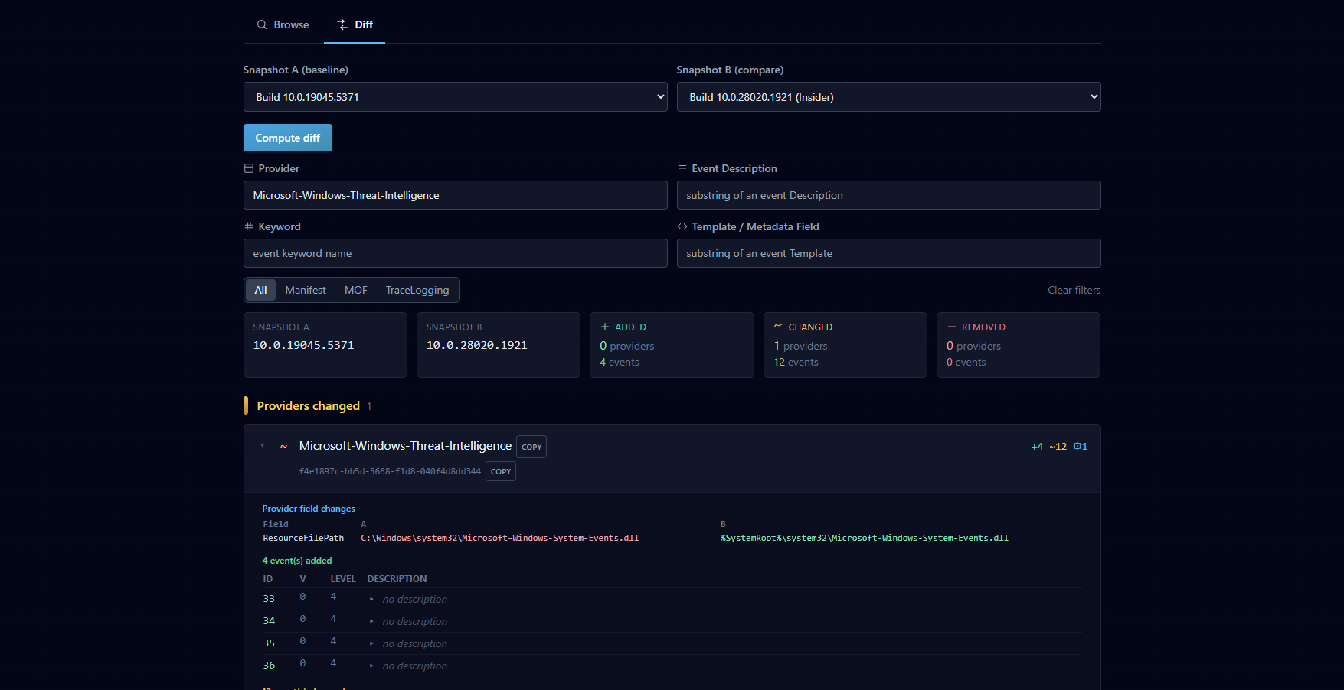The height and width of the screenshot is (690, 1344).
Task: Open the Snapshot A (baseline) dropdown
Action: [x=455, y=97]
